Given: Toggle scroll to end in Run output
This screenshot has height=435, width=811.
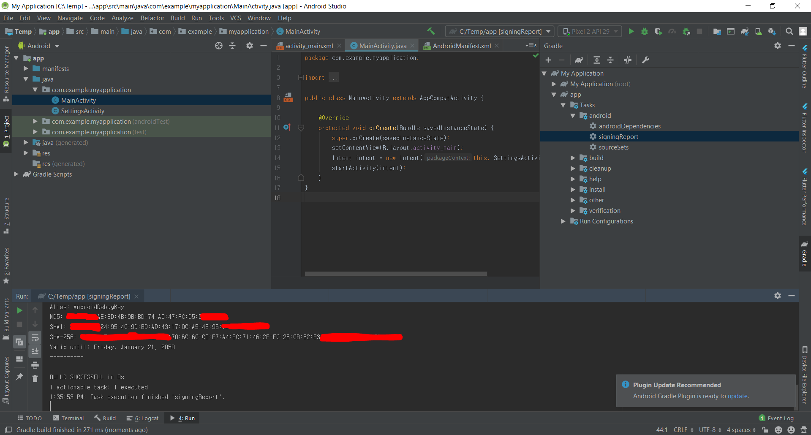Looking at the screenshot, I should tap(35, 351).
